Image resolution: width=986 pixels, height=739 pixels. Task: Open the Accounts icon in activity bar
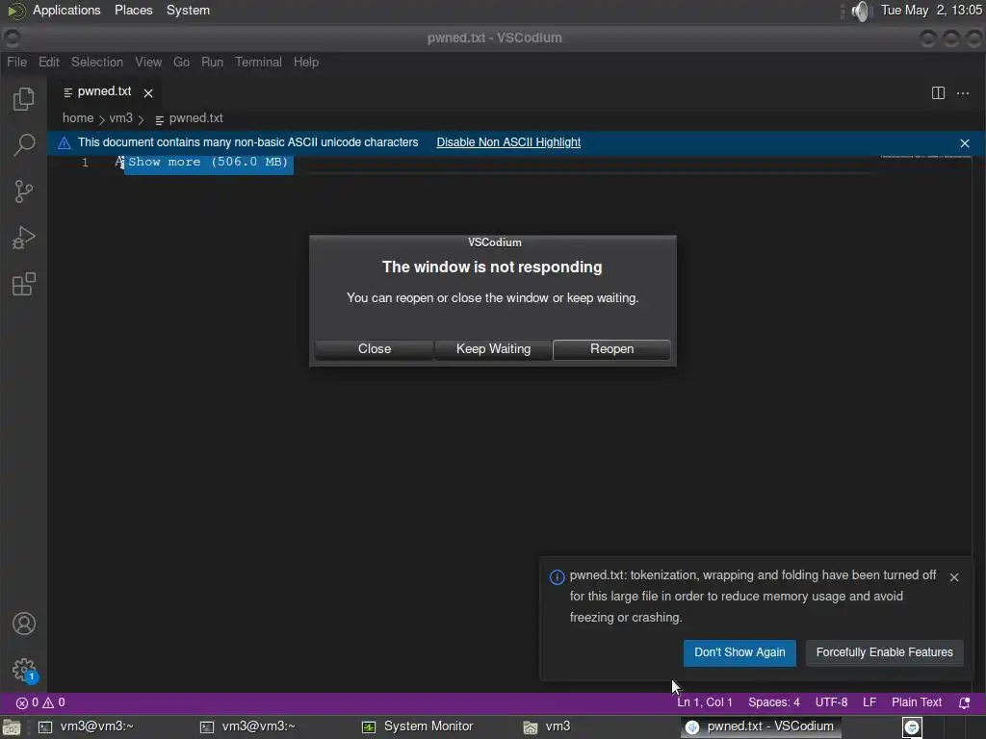(23, 624)
